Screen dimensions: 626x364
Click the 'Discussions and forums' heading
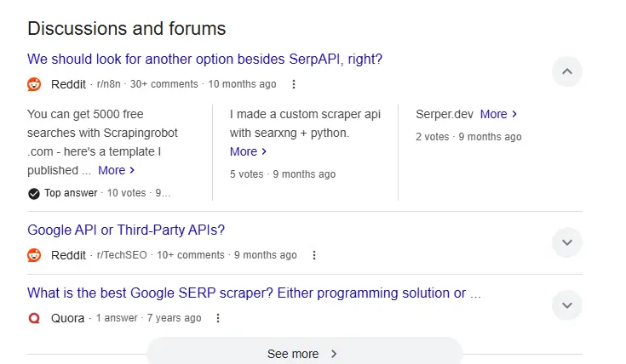tap(127, 29)
